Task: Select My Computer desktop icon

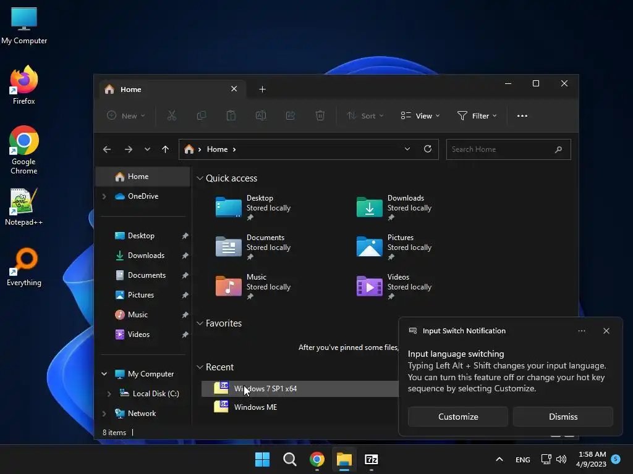Action: click(x=24, y=25)
